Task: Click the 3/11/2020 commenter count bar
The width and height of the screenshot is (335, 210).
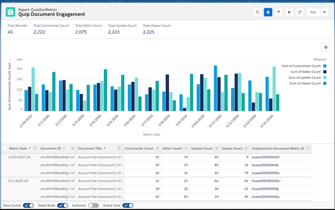Action: [215, 88]
